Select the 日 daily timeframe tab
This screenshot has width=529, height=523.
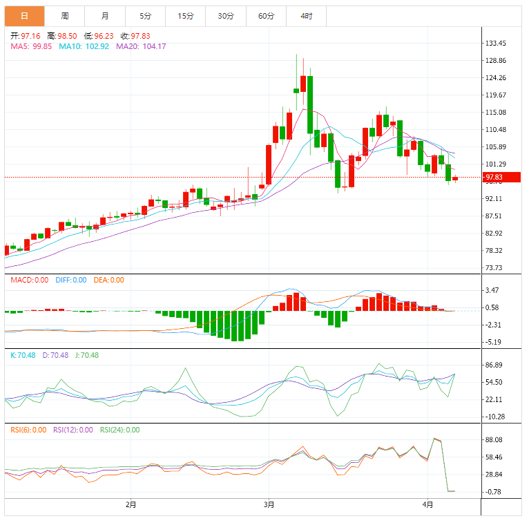[24, 16]
